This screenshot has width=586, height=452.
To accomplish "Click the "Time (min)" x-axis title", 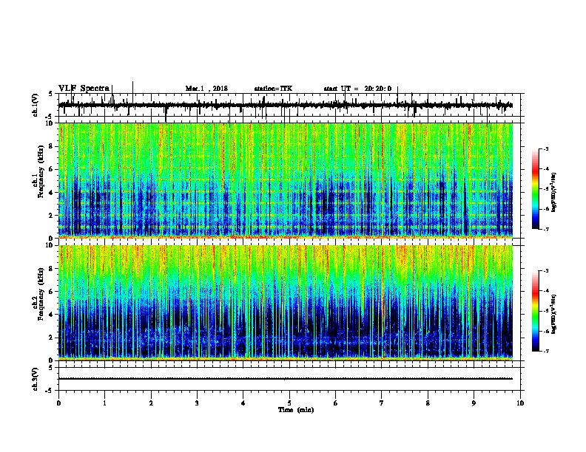I will pyautogui.click(x=296, y=410).
